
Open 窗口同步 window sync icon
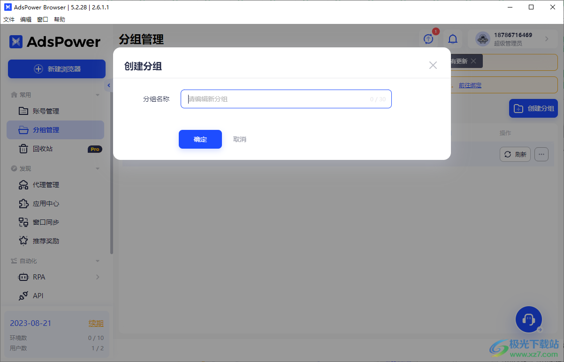[x=23, y=222]
